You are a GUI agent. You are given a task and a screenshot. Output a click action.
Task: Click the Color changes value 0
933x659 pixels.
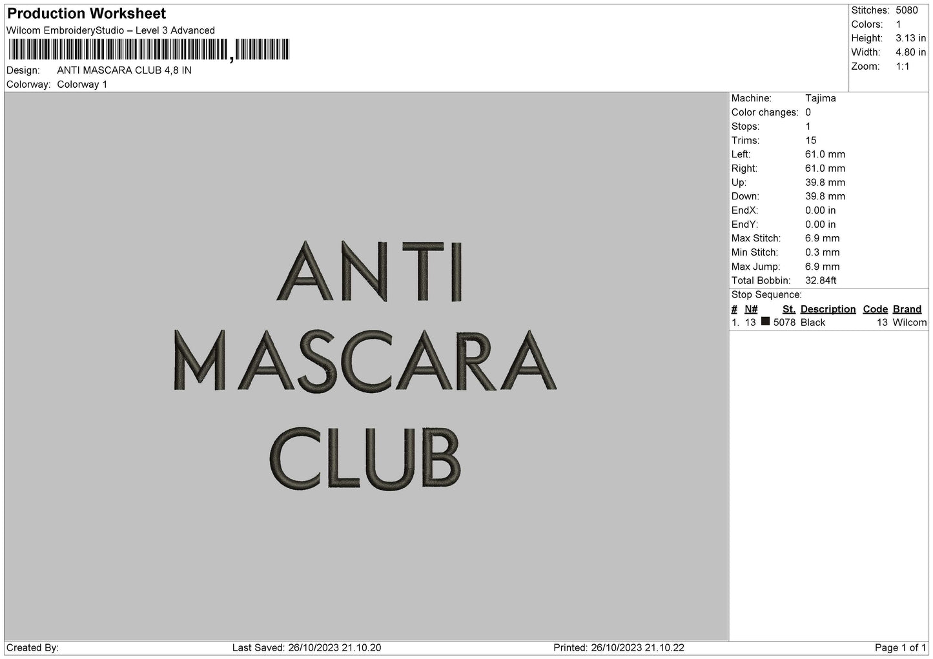[x=808, y=112]
